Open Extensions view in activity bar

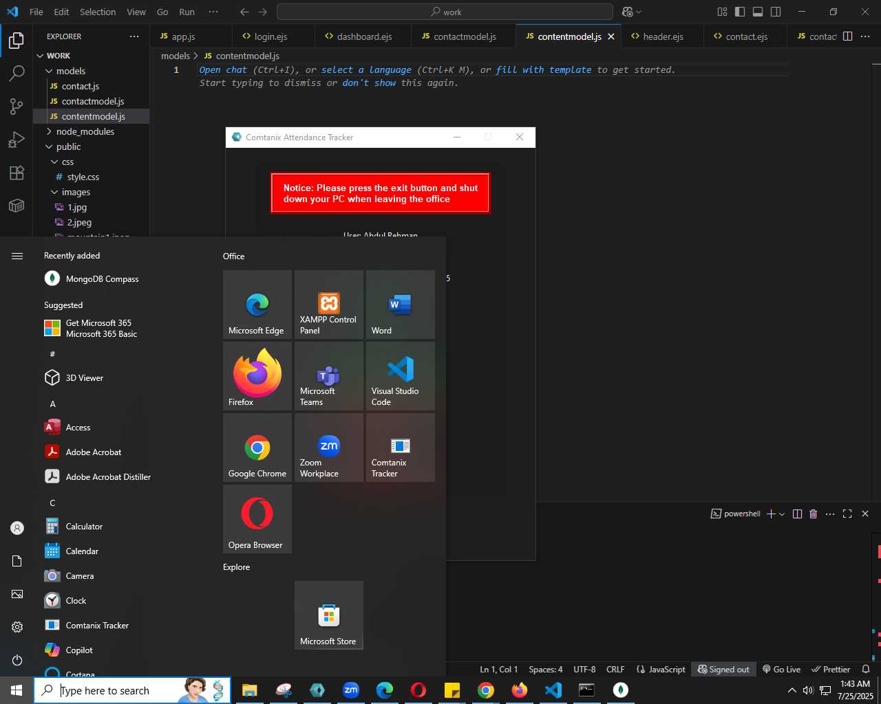17,173
